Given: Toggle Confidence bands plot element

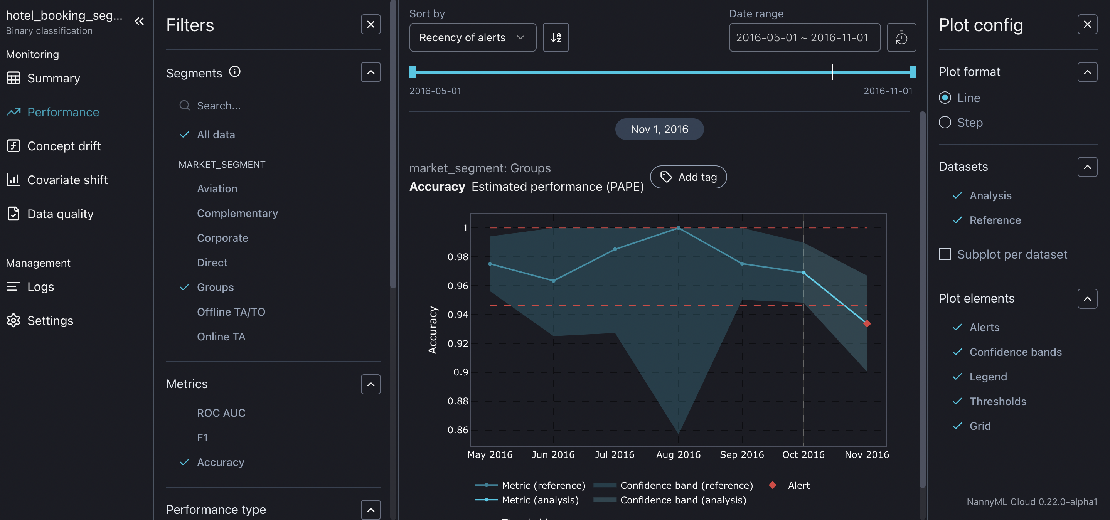Looking at the screenshot, I should tap(1015, 352).
